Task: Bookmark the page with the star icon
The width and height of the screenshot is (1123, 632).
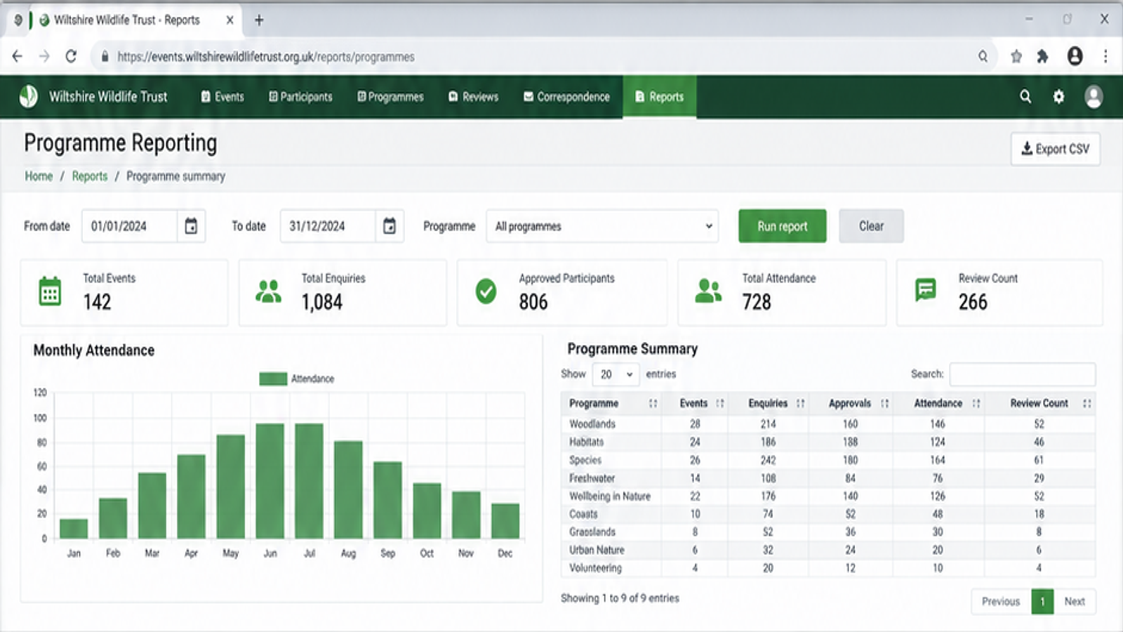Action: coord(1016,56)
